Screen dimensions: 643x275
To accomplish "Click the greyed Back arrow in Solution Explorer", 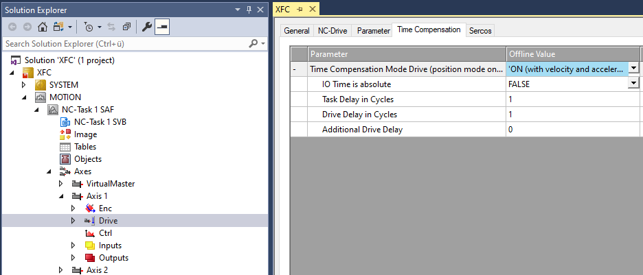I will coord(13,27).
